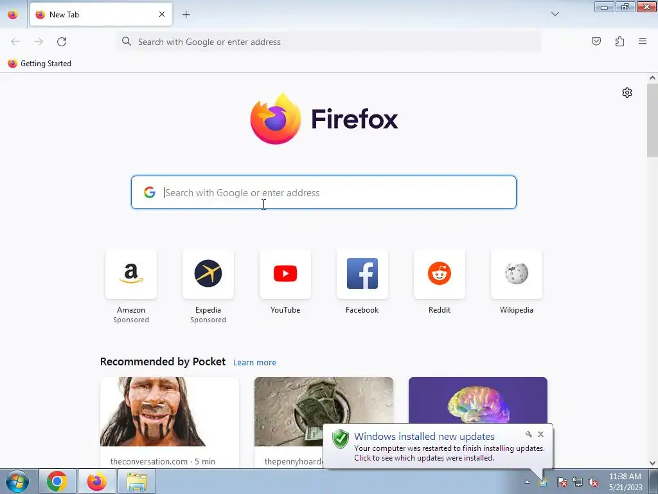The width and height of the screenshot is (658, 494).
Task: Open the Extensions puzzle icon
Action: 619,41
